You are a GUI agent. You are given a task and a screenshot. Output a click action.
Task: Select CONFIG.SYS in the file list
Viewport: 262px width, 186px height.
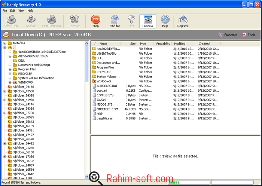(105, 95)
